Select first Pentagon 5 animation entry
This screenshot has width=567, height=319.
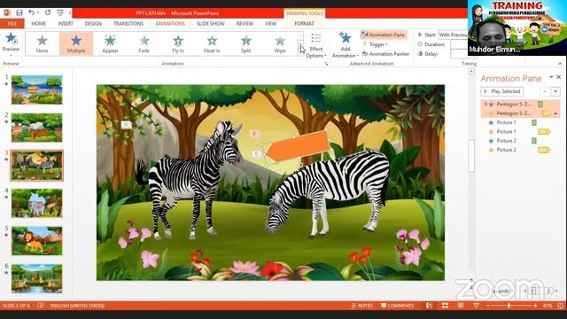coord(520,105)
